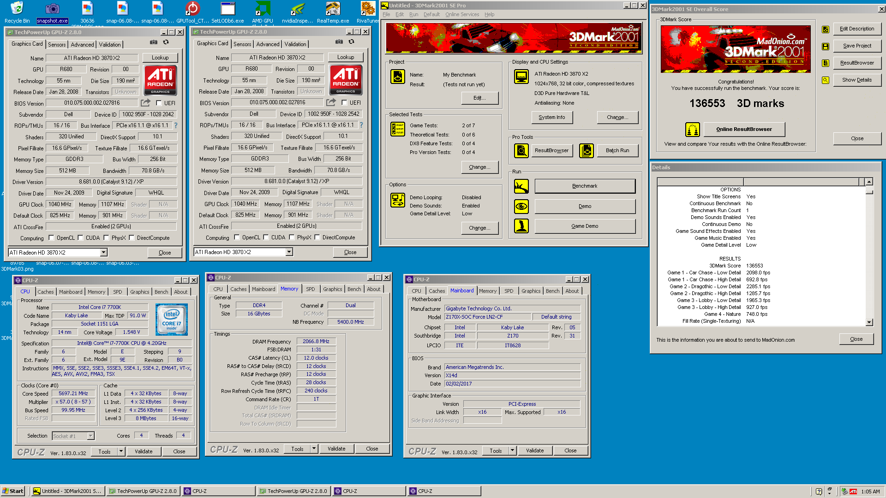Click Show Details button in score window
The height and width of the screenshot is (498, 886).
pyautogui.click(x=857, y=80)
